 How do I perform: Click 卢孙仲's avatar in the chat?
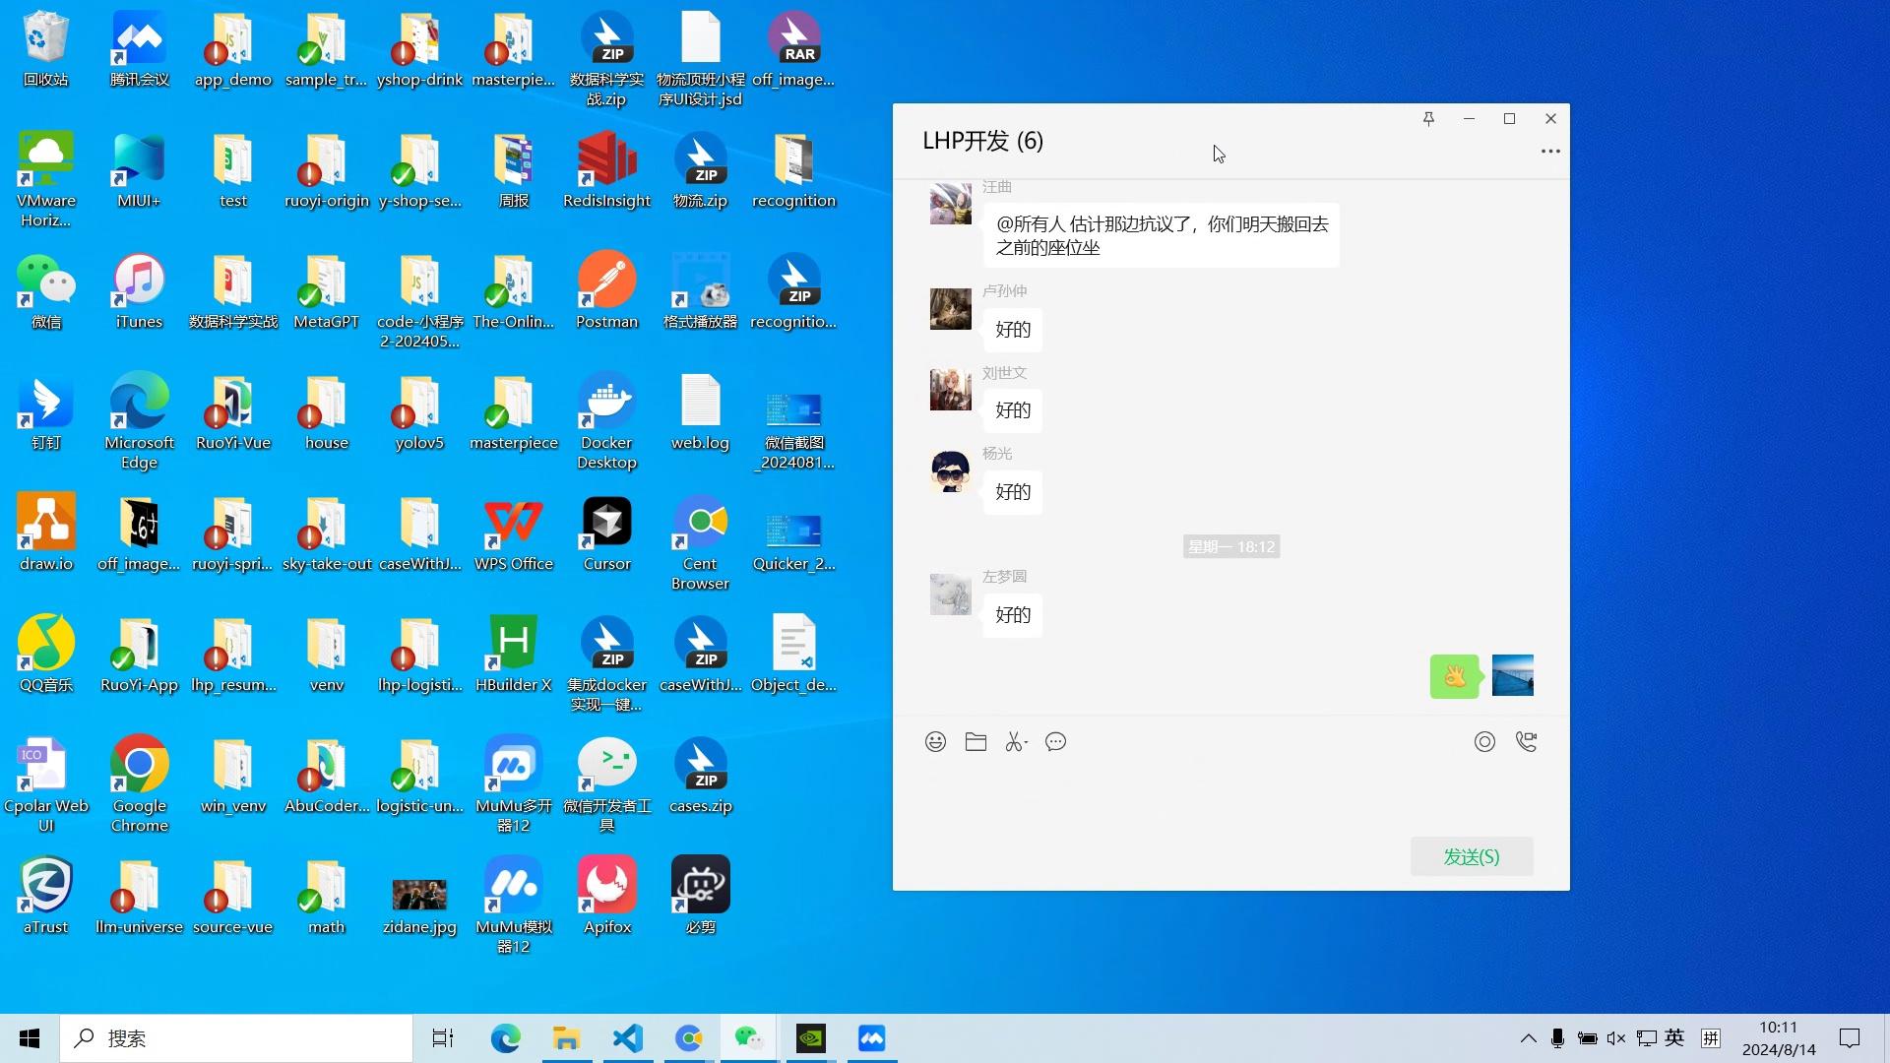(x=950, y=309)
